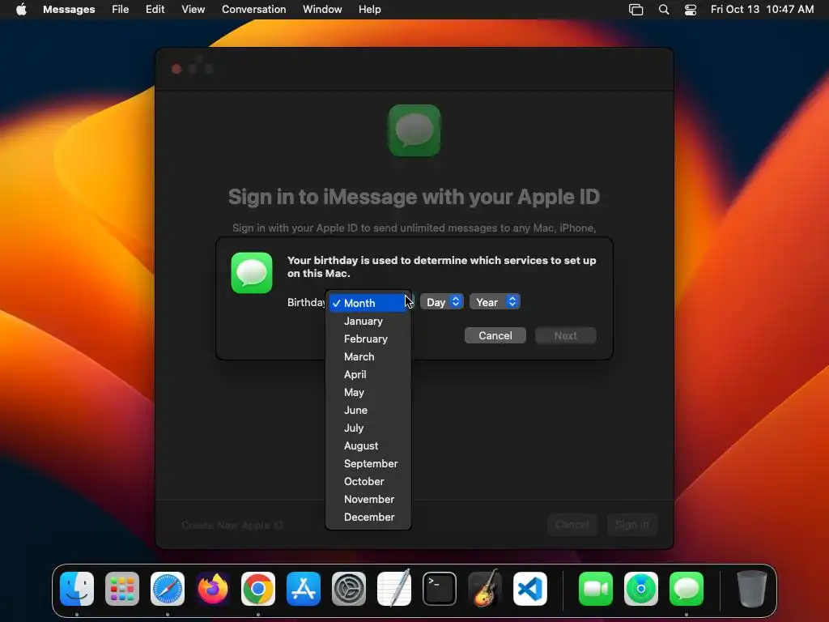Click the Next button
The width and height of the screenshot is (829, 622).
pos(566,335)
